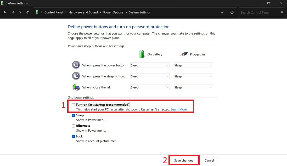Screen dimensions: 287x166
Task: Open the recent locations chevron
Action: tap(20, 12)
